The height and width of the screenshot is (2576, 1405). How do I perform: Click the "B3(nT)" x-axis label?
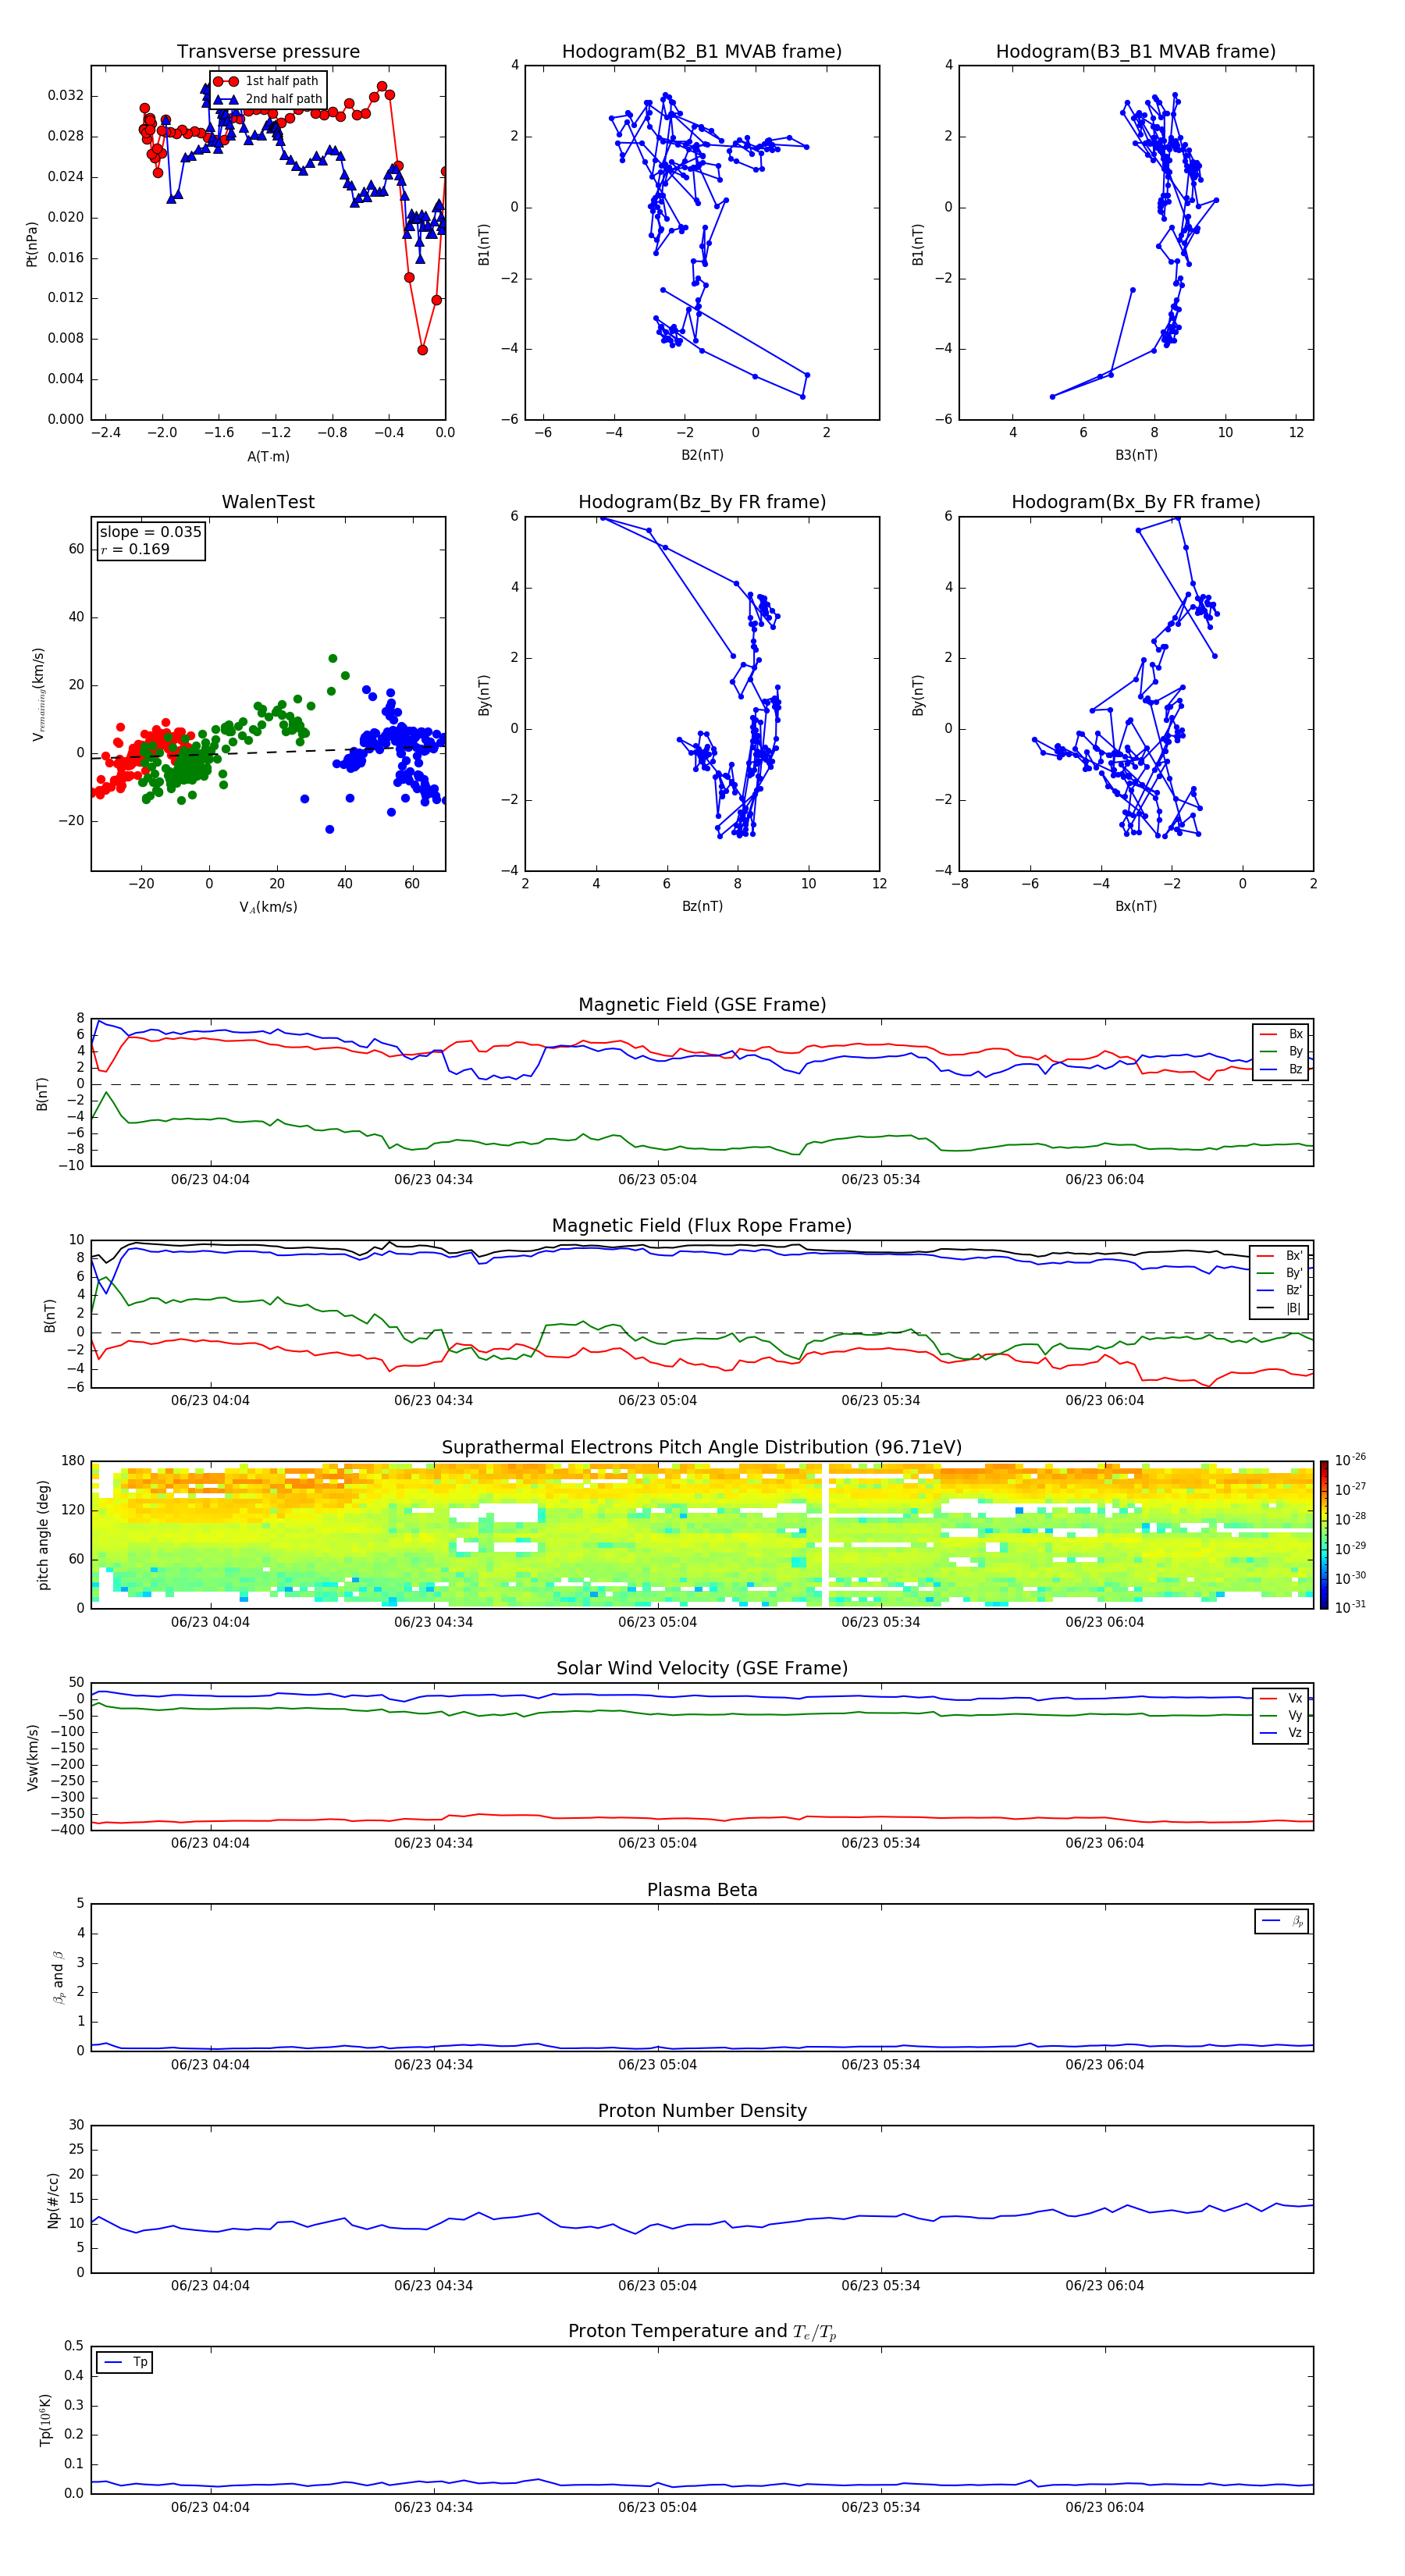click(x=1136, y=455)
